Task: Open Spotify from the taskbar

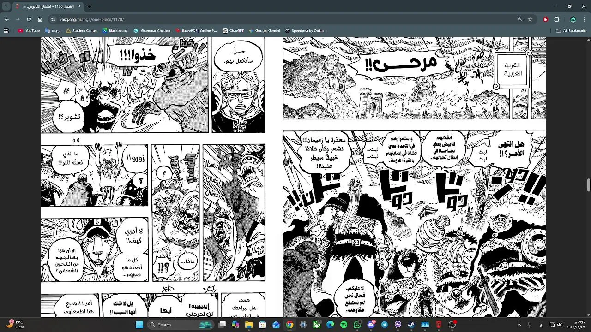Action: [344, 325]
